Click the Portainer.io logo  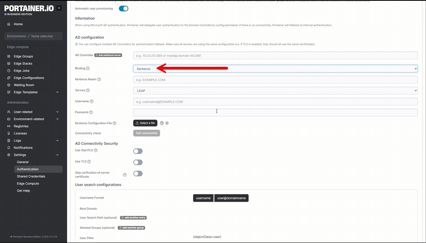[29, 10]
